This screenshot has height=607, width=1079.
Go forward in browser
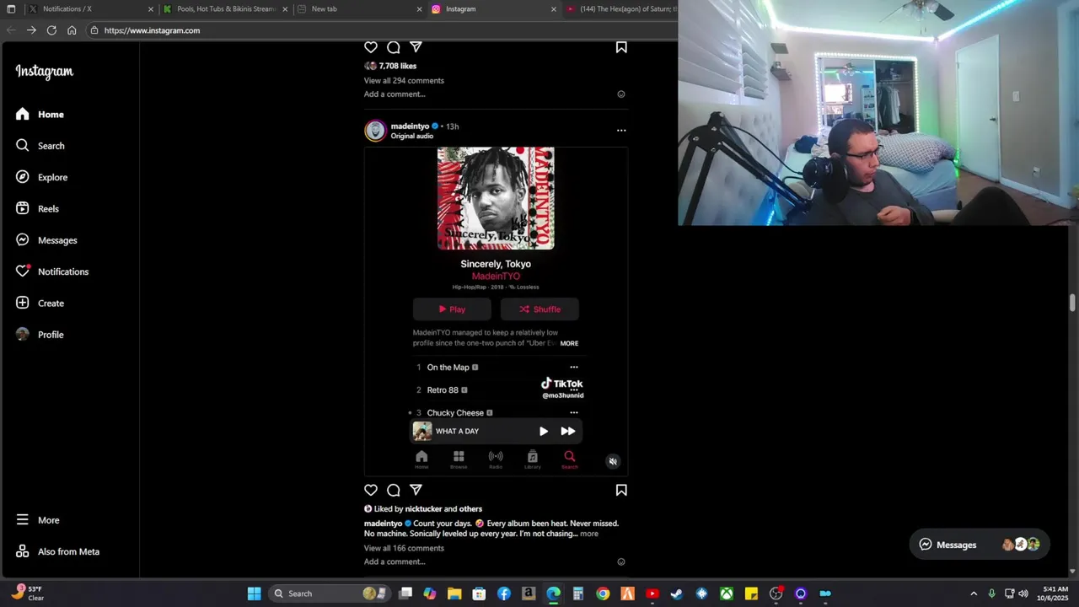[x=31, y=30]
